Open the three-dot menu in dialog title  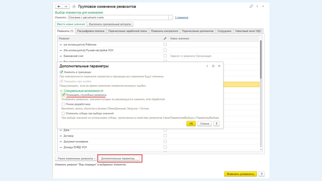207,66
